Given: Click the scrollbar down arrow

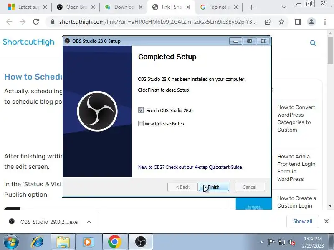Looking at the screenshot, I should pos(330,206).
